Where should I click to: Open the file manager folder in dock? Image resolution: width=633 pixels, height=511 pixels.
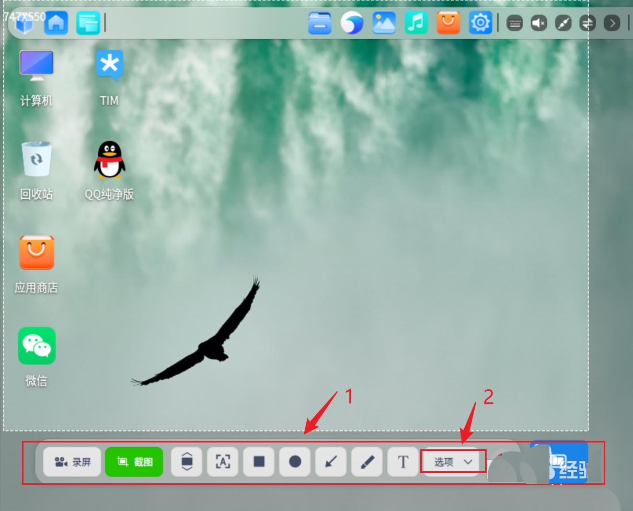[320, 23]
